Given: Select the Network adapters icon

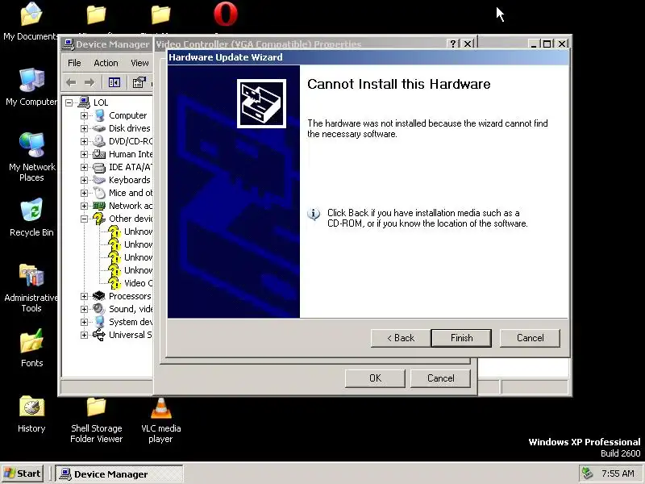Looking at the screenshot, I should coord(98,206).
